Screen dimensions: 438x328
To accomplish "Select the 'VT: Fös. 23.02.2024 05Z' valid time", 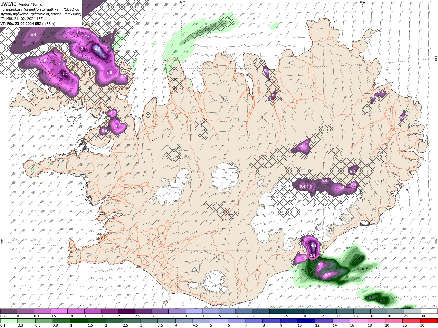I will pos(21,24).
